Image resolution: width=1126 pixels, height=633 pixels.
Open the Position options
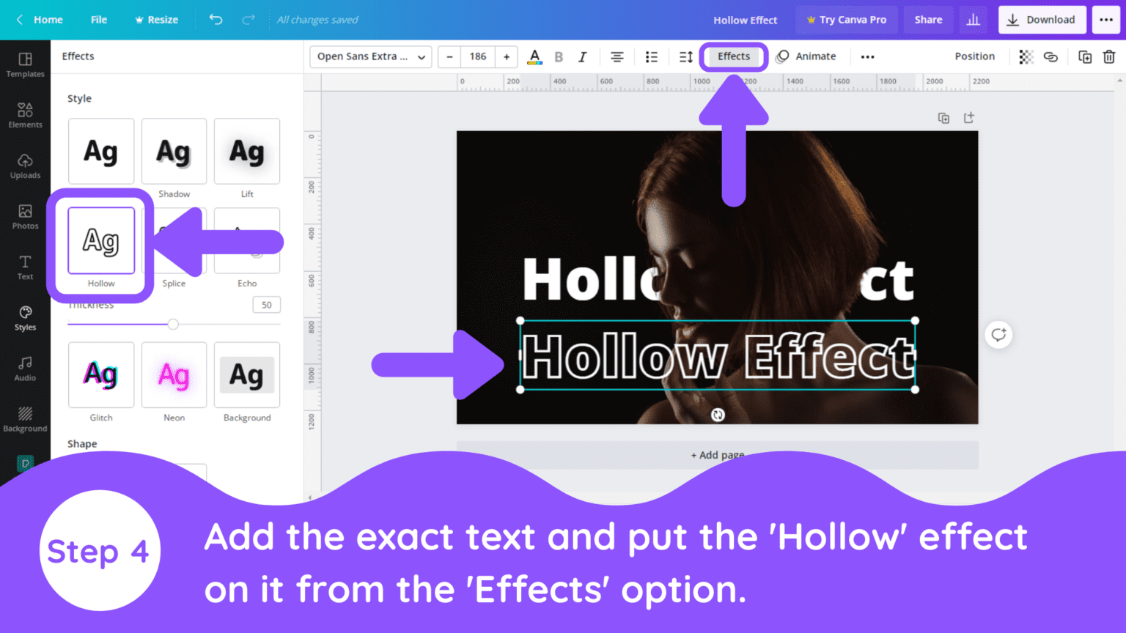click(x=974, y=56)
